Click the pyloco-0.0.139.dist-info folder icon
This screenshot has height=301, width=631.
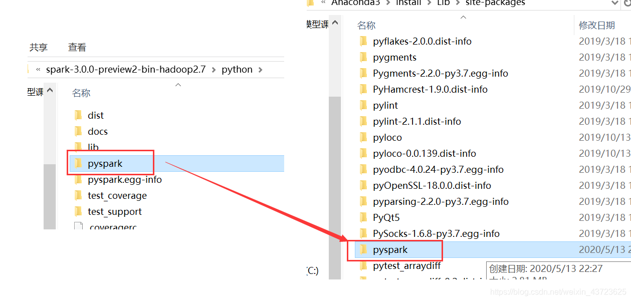pyautogui.click(x=364, y=153)
